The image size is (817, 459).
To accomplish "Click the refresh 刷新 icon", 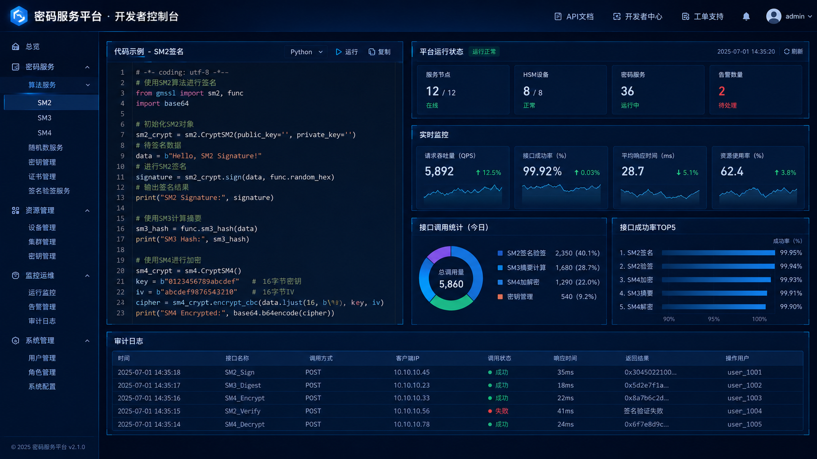I will coord(787,51).
